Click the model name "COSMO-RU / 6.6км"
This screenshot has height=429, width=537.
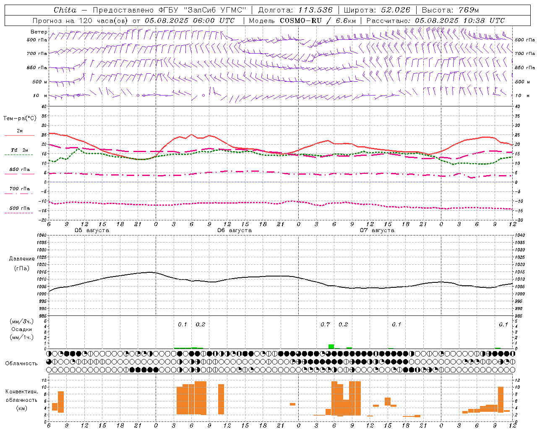pos(318,21)
